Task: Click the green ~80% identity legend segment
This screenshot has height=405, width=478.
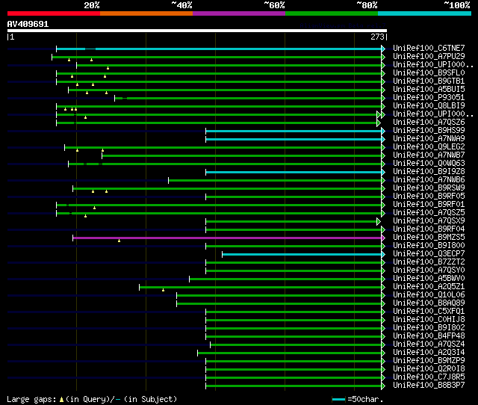Action: point(332,13)
